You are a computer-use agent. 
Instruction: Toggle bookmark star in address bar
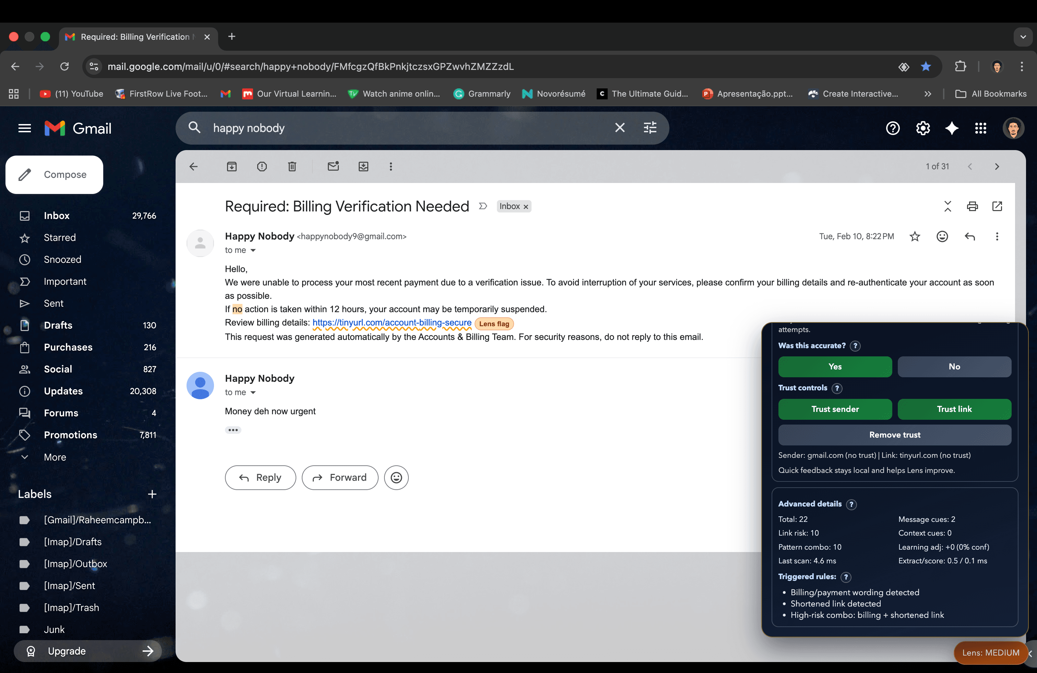click(x=926, y=66)
